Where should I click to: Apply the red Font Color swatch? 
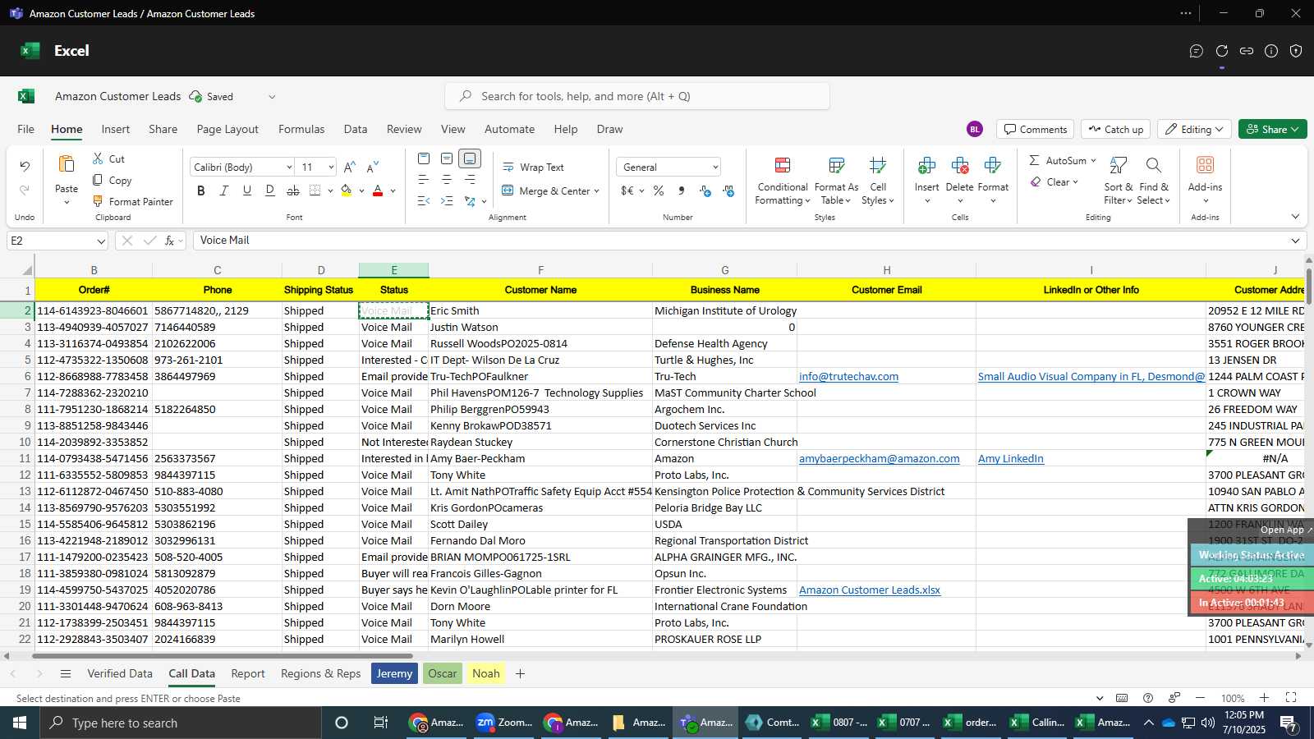pyautogui.click(x=378, y=190)
